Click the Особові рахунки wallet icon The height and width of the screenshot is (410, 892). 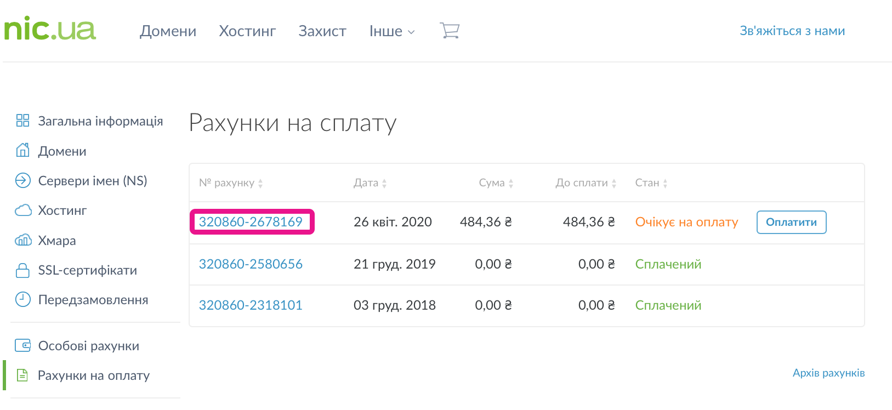[22, 345]
